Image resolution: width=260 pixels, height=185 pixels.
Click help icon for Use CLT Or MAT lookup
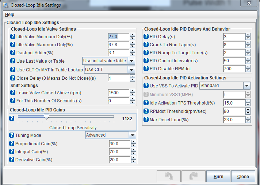[13, 70]
